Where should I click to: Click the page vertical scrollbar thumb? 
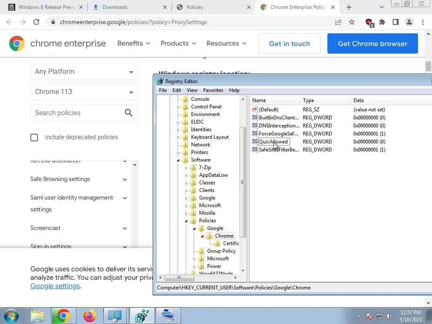coord(428,66)
